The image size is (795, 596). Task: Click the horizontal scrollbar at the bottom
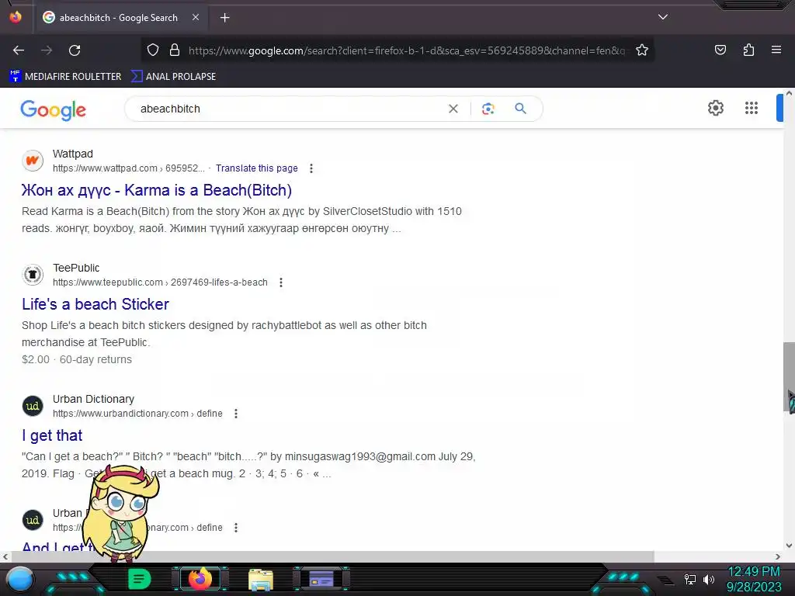[332, 556]
